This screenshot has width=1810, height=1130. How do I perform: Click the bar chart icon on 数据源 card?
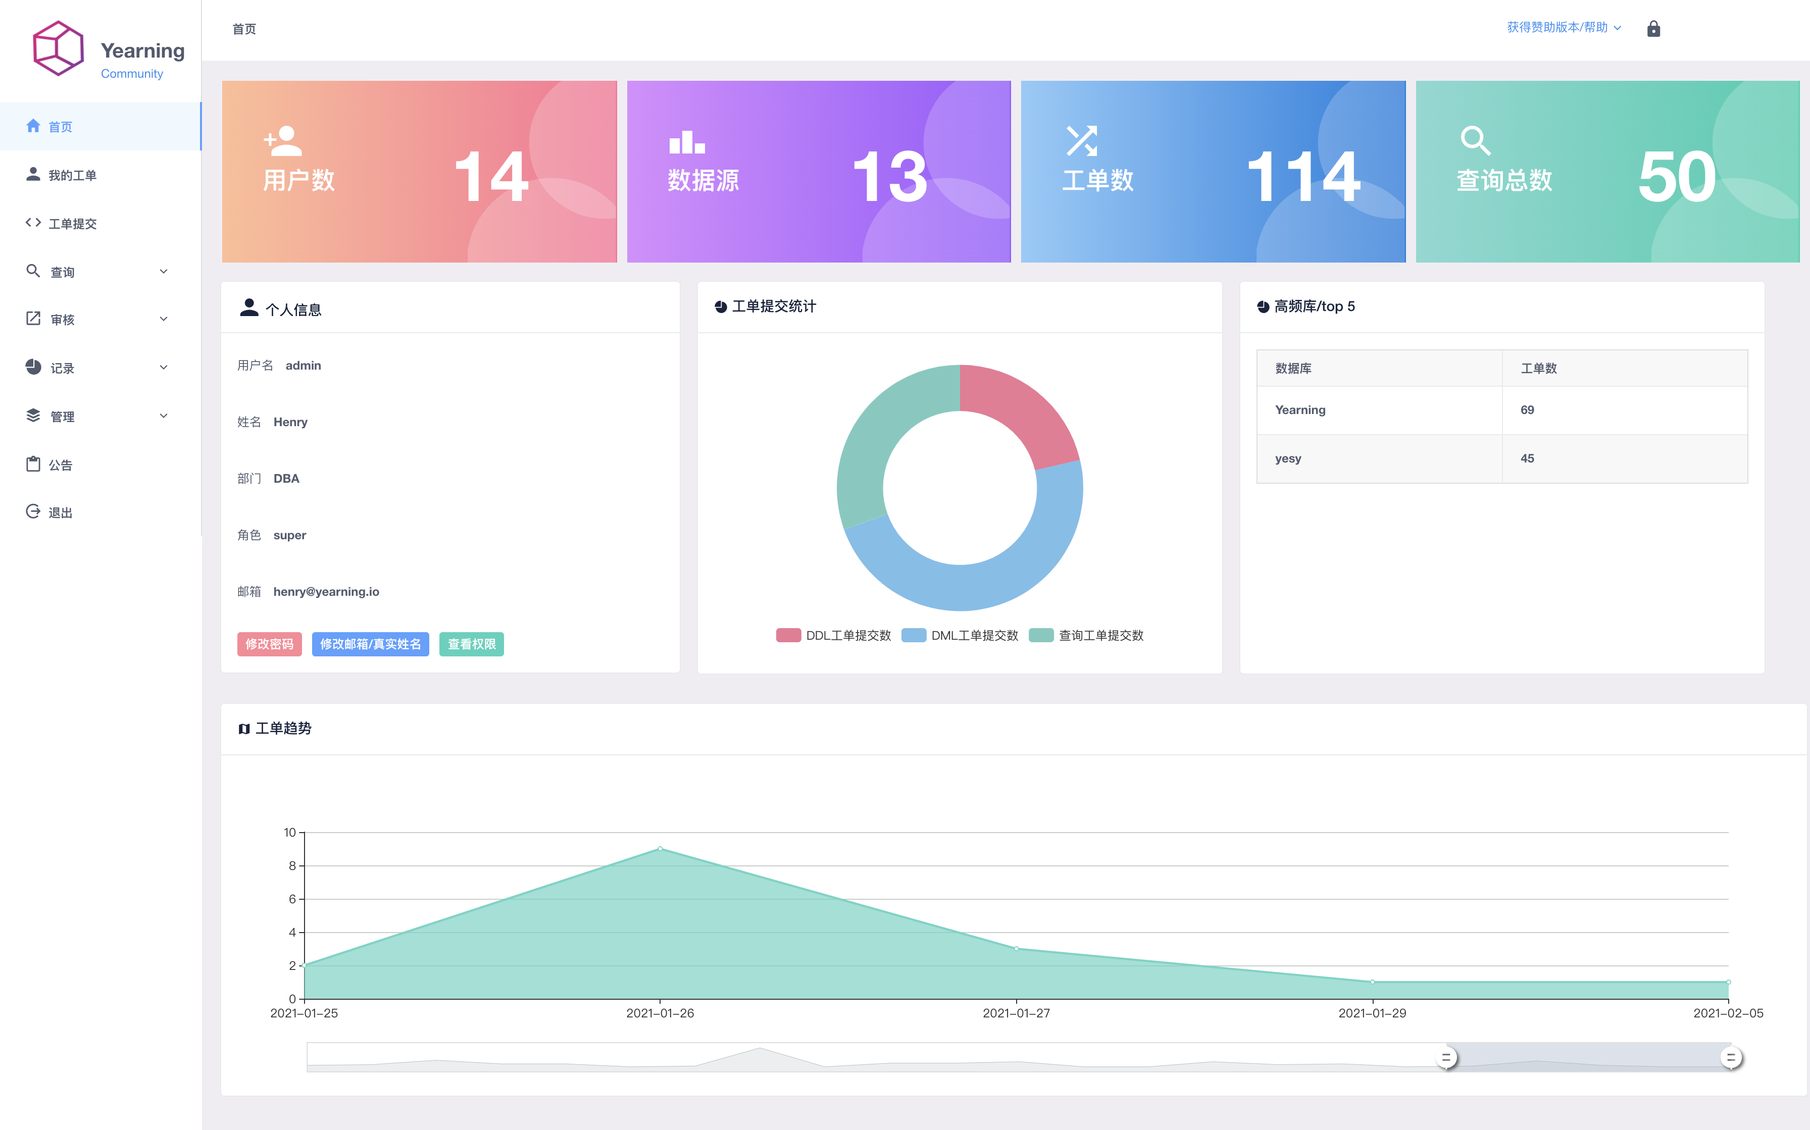[x=687, y=142]
